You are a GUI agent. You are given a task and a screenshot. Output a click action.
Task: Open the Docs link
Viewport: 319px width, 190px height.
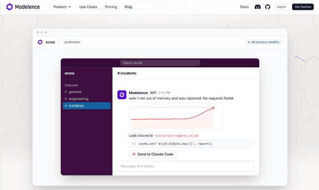(244, 7)
